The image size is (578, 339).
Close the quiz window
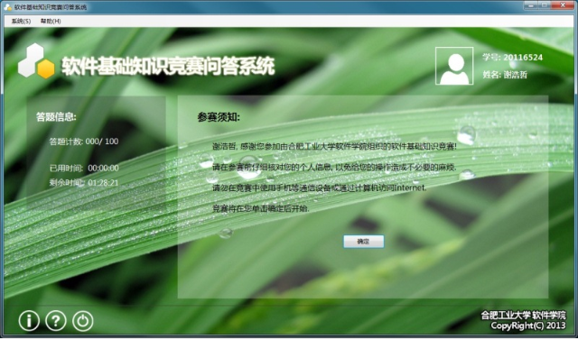click(x=564, y=5)
